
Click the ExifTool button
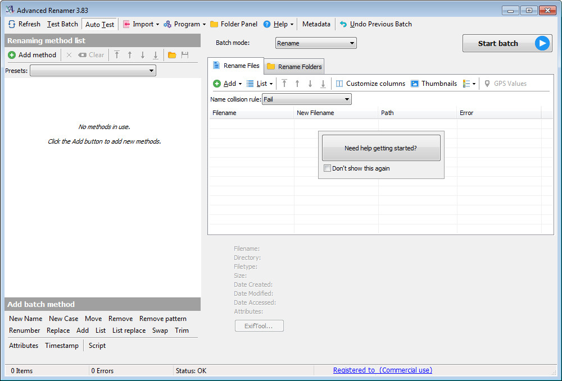point(259,326)
